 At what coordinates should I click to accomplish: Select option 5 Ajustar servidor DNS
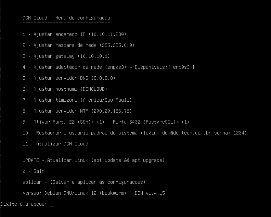pos(69,78)
